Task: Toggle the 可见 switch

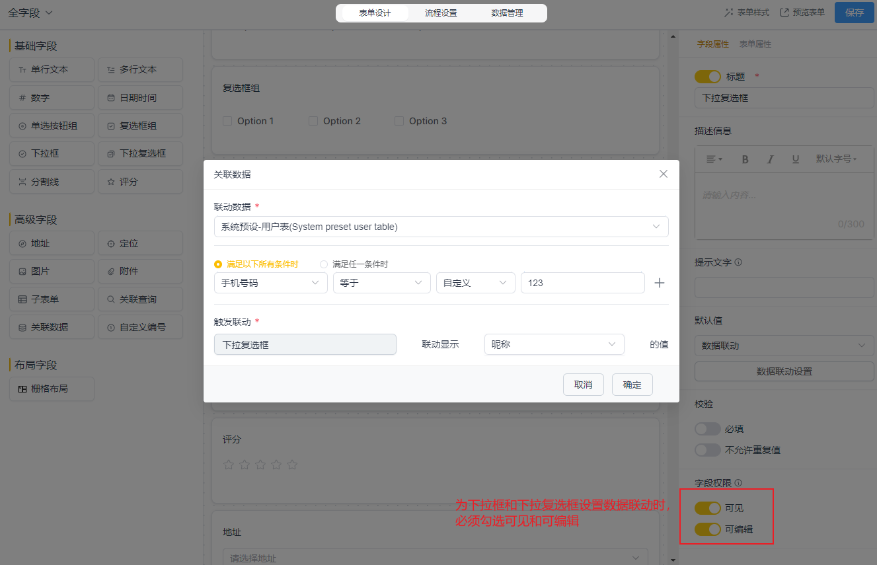Action: point(708,508)
